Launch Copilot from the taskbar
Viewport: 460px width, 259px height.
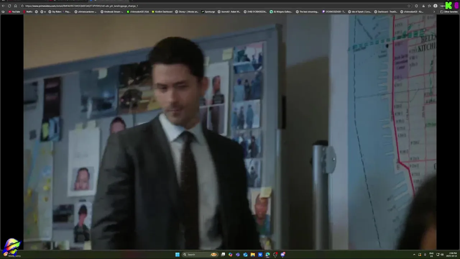pyautogui.click(x=230, y=254)
